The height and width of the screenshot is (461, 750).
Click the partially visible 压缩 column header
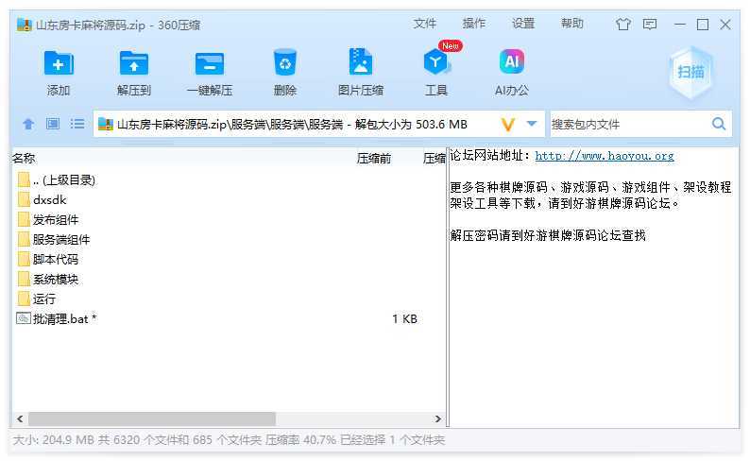point(434,159)
